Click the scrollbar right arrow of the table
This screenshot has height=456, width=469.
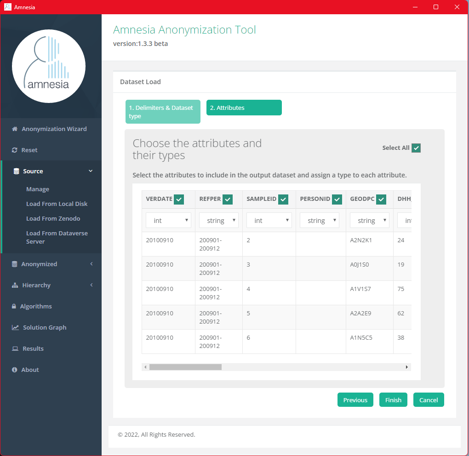point(407,367)
